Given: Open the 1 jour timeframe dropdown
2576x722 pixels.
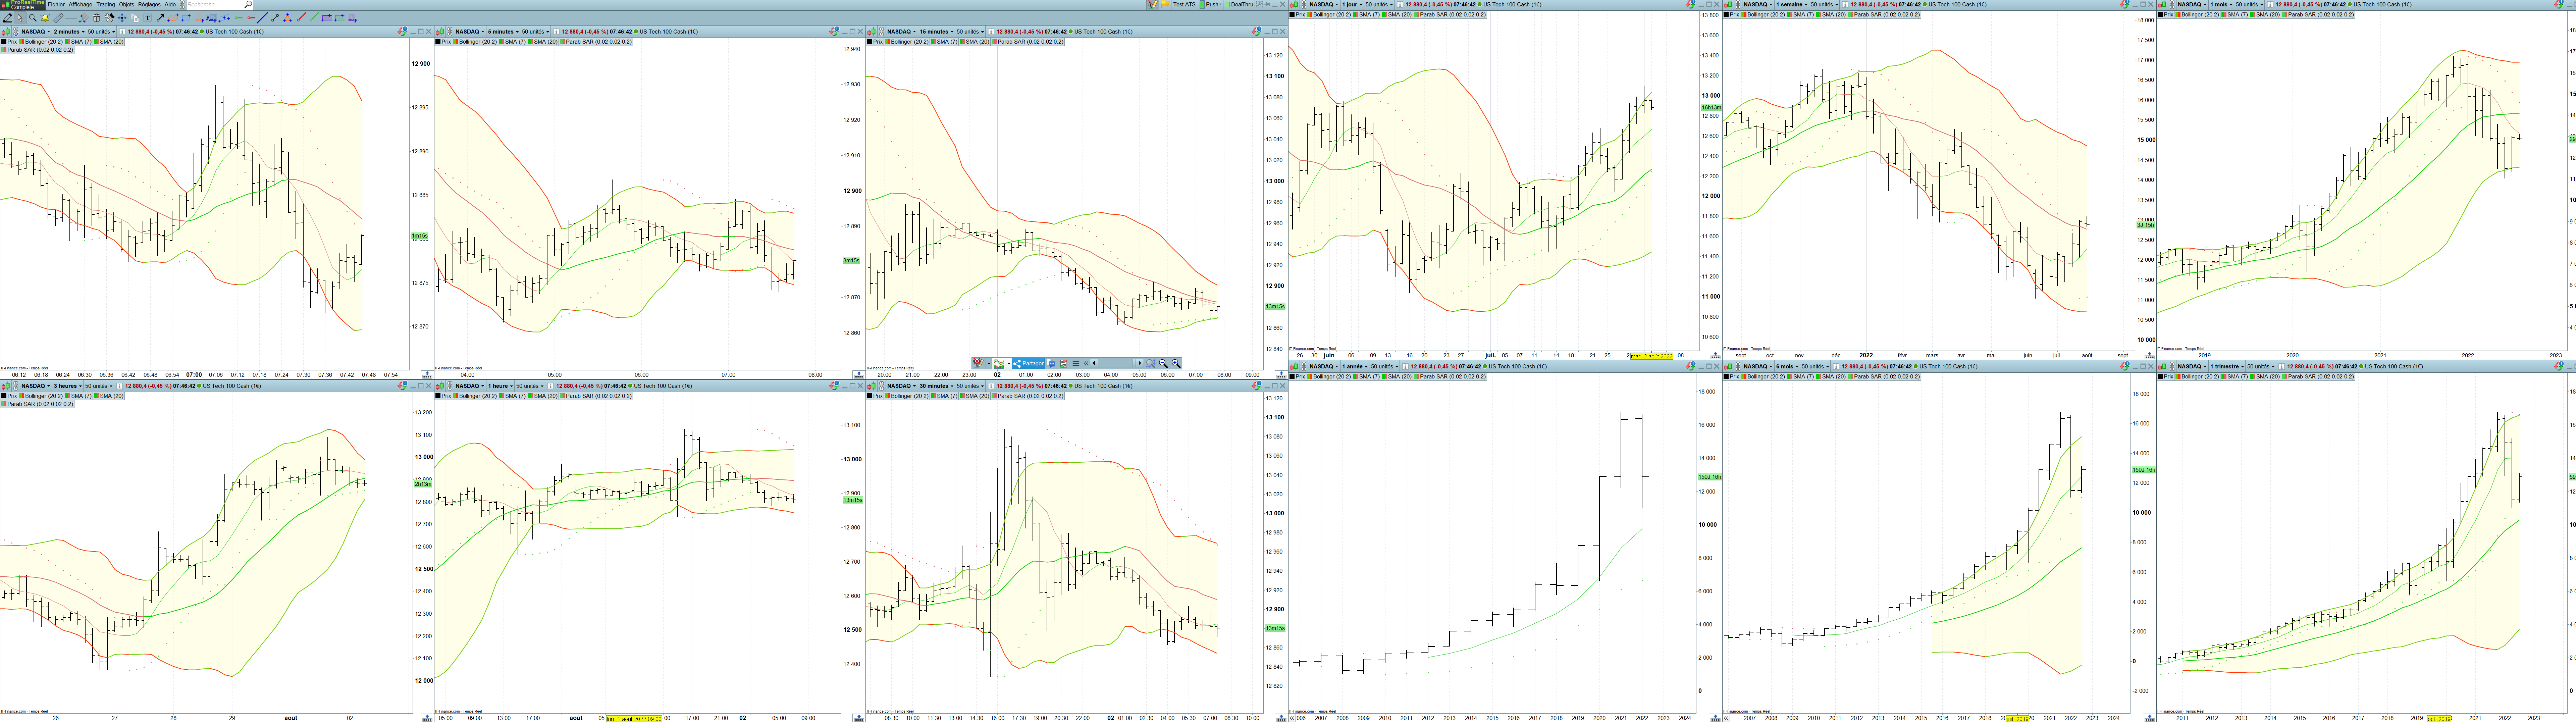Looking at the screenshot, I should click(x=1352, y=4).
